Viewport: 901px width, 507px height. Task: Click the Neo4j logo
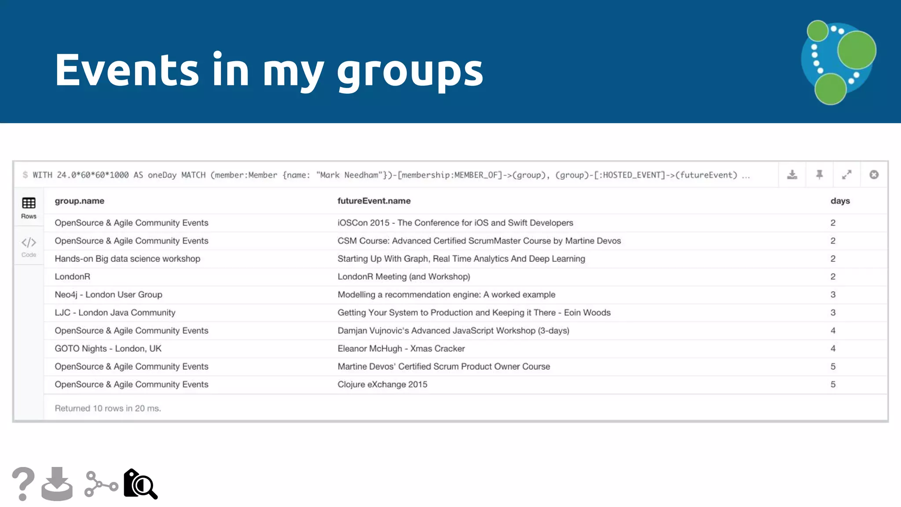(838, 62)
